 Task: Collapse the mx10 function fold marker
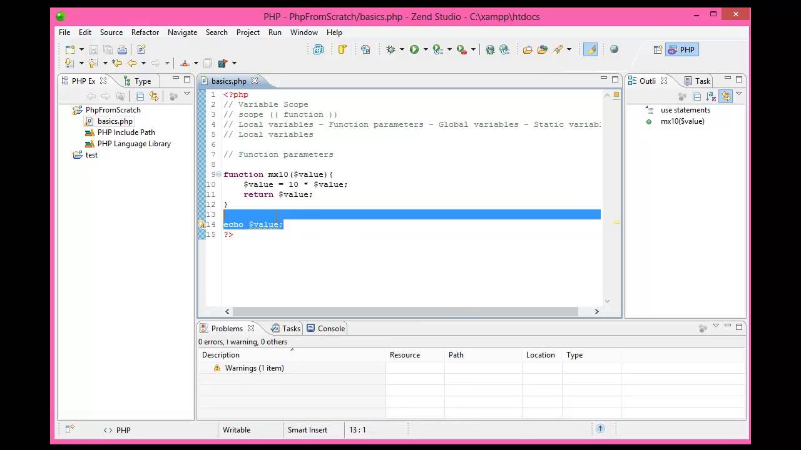(218, 174)
